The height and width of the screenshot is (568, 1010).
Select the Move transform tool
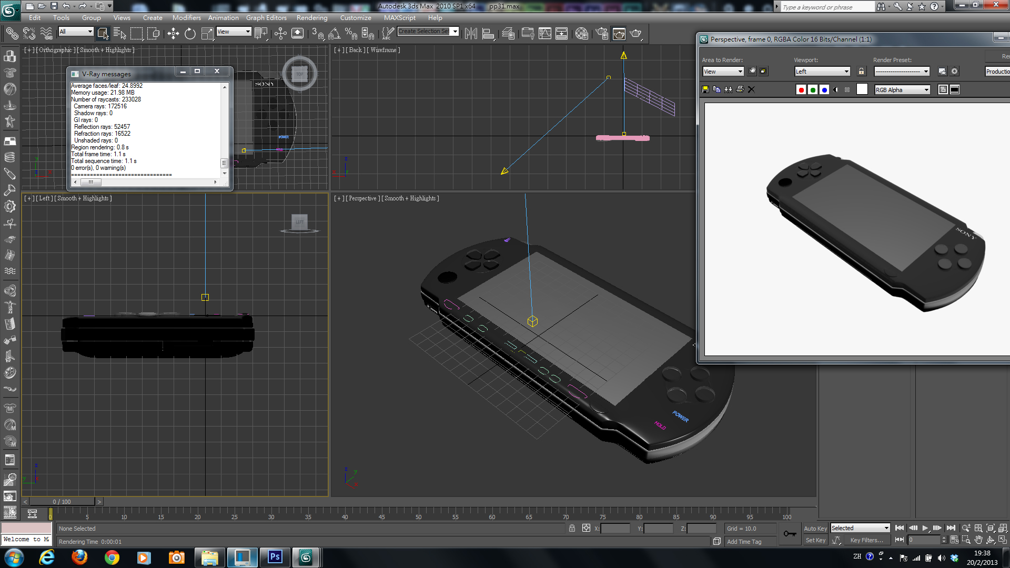pos(173,34)
